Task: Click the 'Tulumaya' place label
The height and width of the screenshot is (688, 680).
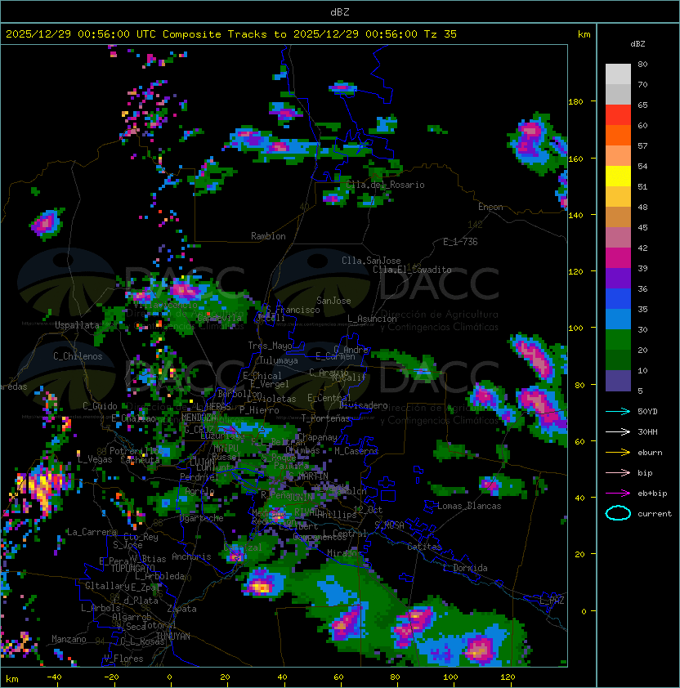Action: [279, 360]
